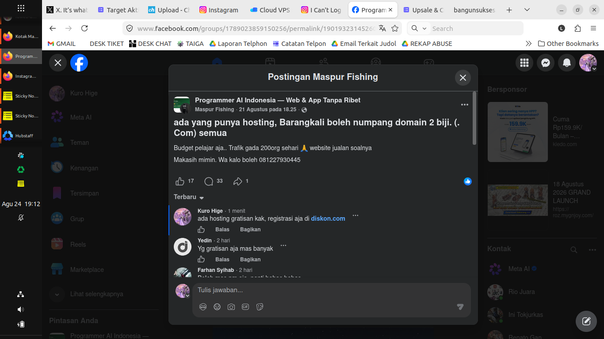Switch to the Cloud VPS browser tab
The width and height of the screenshot is (604, 339).
(x=270, y=10)
